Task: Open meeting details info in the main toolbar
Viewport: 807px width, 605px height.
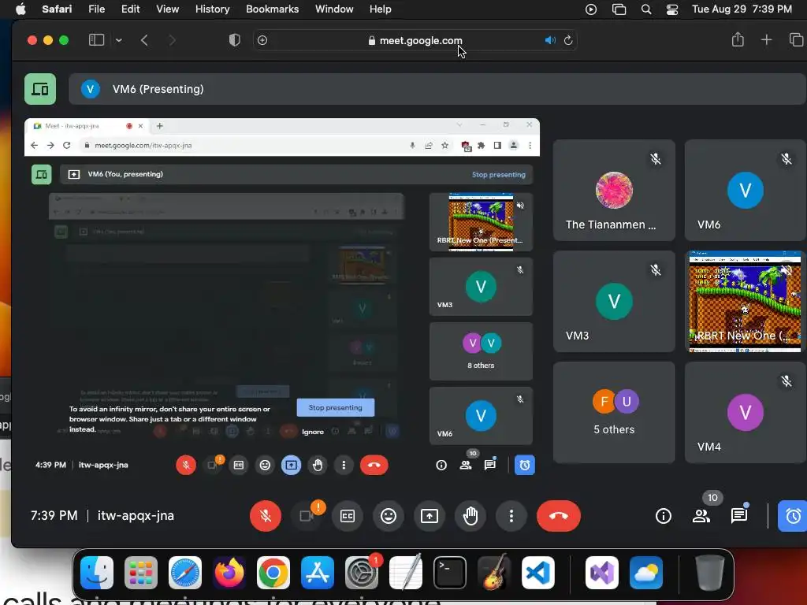Action: [664, 515]
